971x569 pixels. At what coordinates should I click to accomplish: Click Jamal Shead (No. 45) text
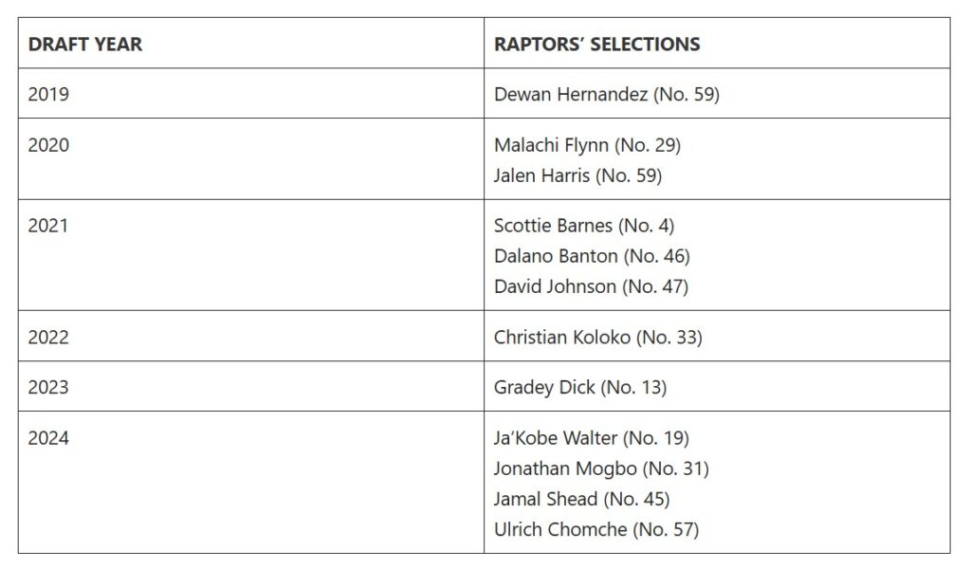click(x=581, y=499)
